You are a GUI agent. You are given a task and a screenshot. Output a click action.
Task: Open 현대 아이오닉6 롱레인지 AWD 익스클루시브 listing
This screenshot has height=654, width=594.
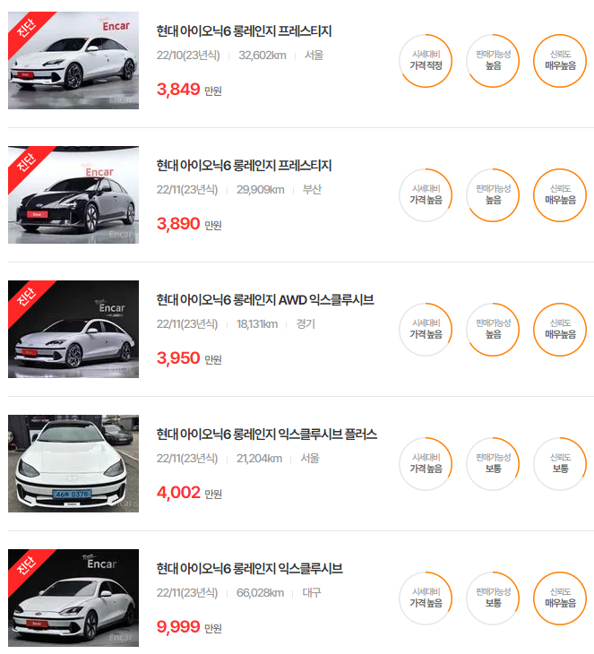[265, 300]
